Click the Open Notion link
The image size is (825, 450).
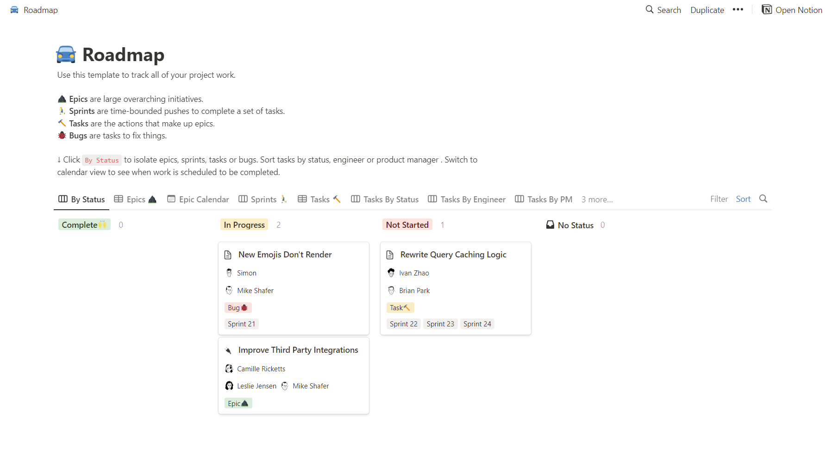pos(798,9)
